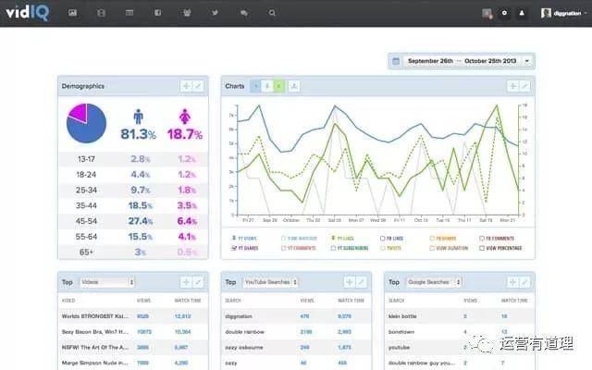Select the green chart-type button in Charts header
The image size is (592, 370).
(279, 86)
